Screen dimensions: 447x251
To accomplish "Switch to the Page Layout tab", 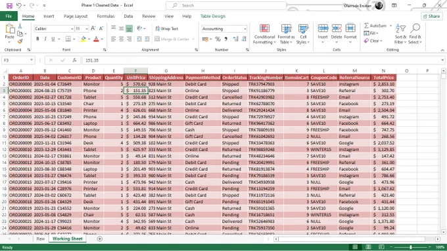I will (76, 16).
